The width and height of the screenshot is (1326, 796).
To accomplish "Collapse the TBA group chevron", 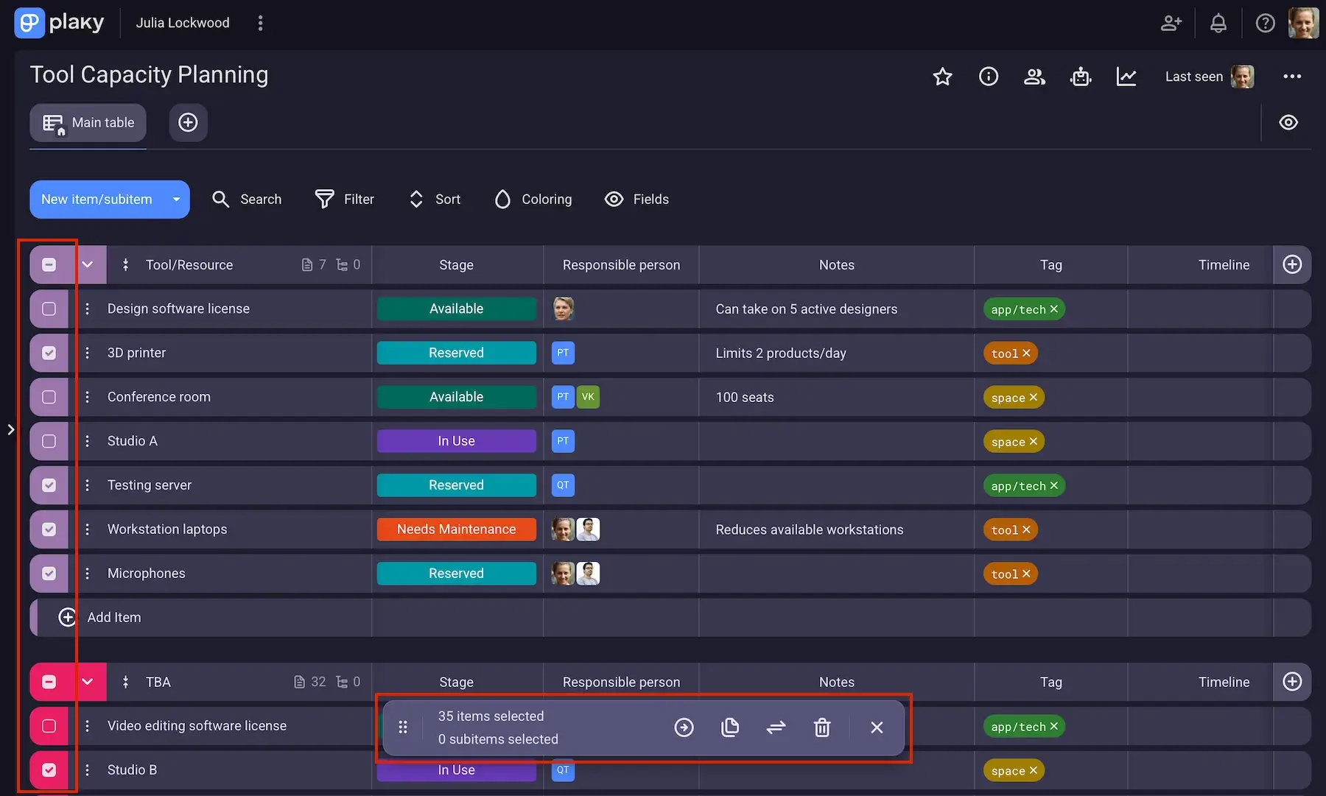I will [88, 682].
